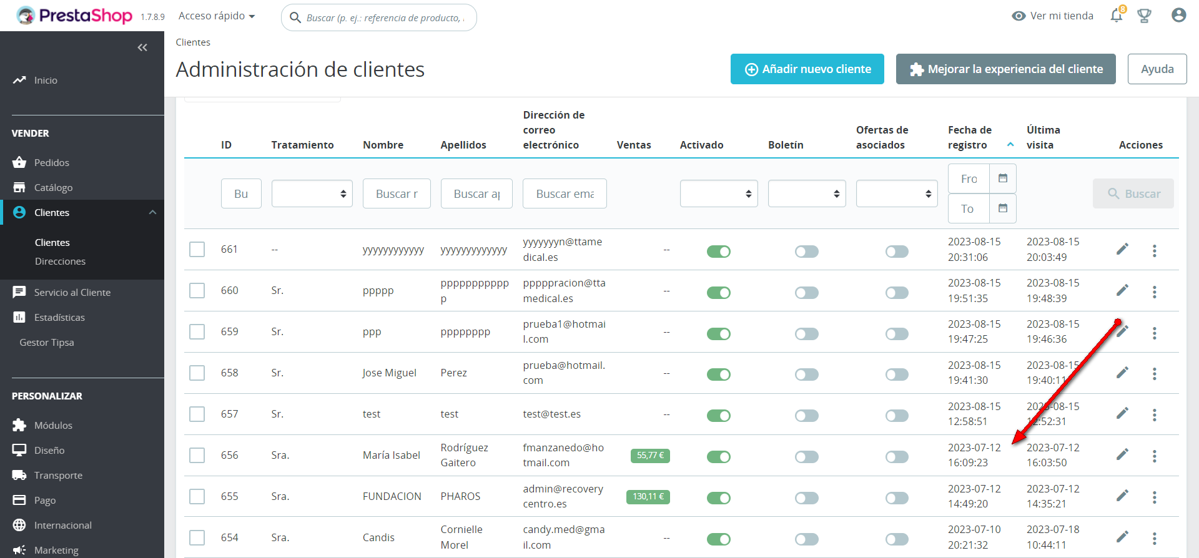Viewport: 1199px width, 558px height.
Task: Click the search magnifier in top bar
Action: 295,17
